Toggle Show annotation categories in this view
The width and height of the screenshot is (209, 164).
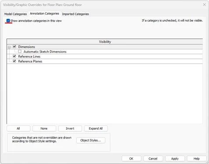point(8,21)
